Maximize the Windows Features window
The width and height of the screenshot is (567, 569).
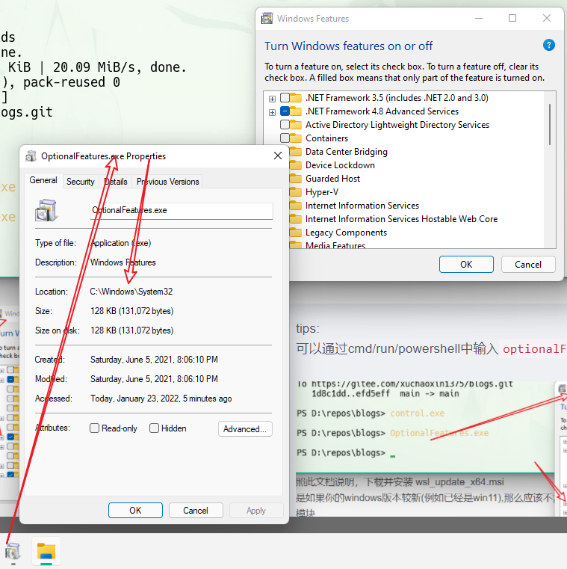click(512, 18)
